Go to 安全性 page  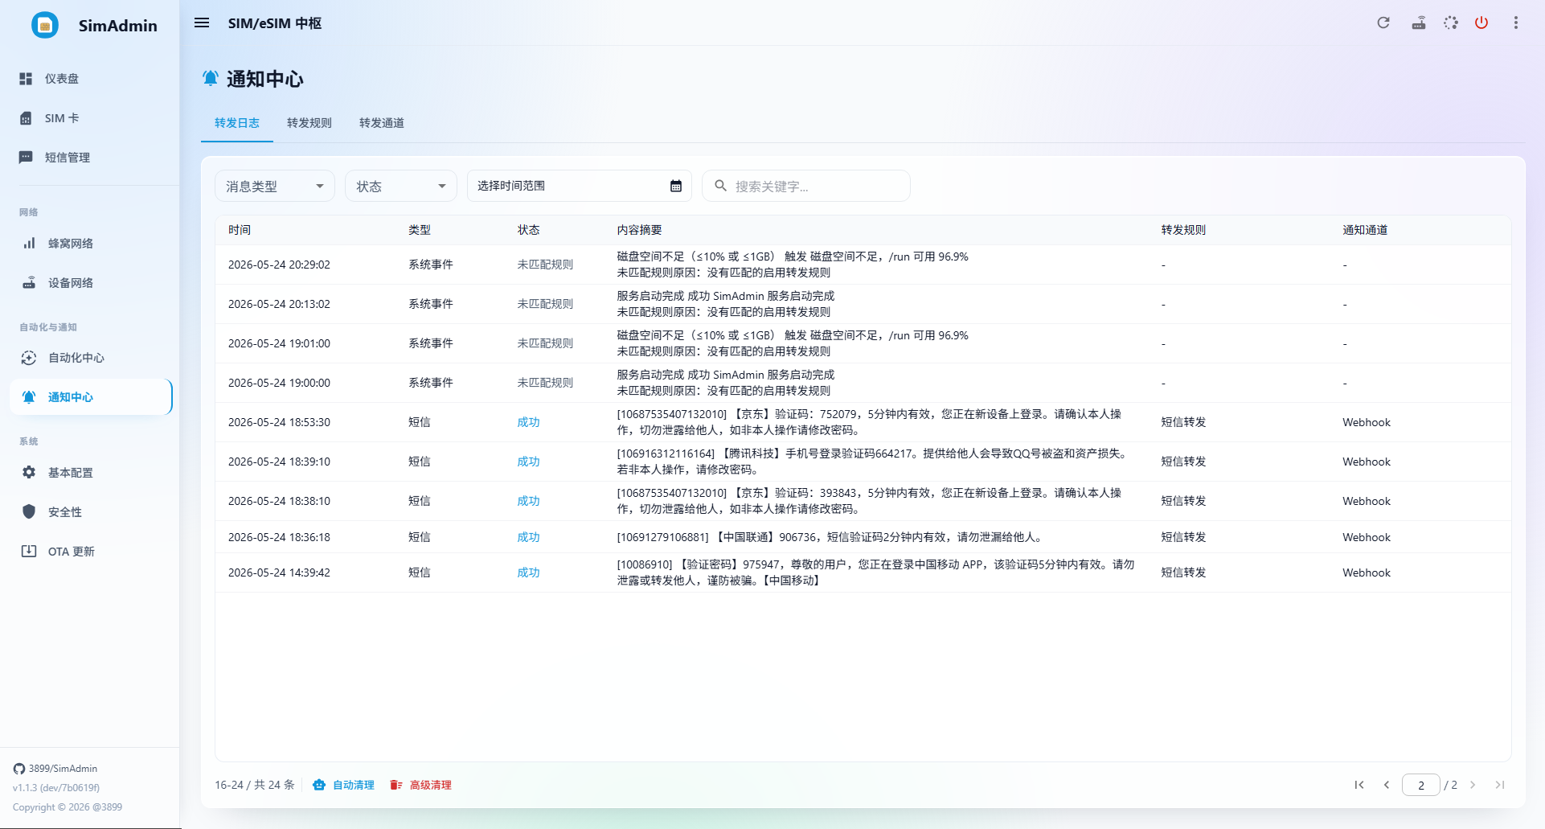coord(90,512)
